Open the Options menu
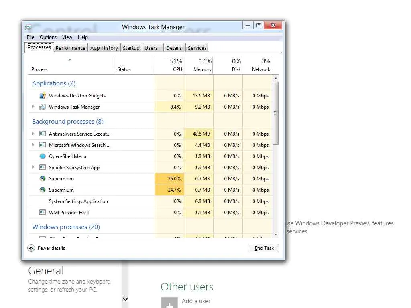Image resolution: width=411 pixels, height=308 pixels. point(48,37)
